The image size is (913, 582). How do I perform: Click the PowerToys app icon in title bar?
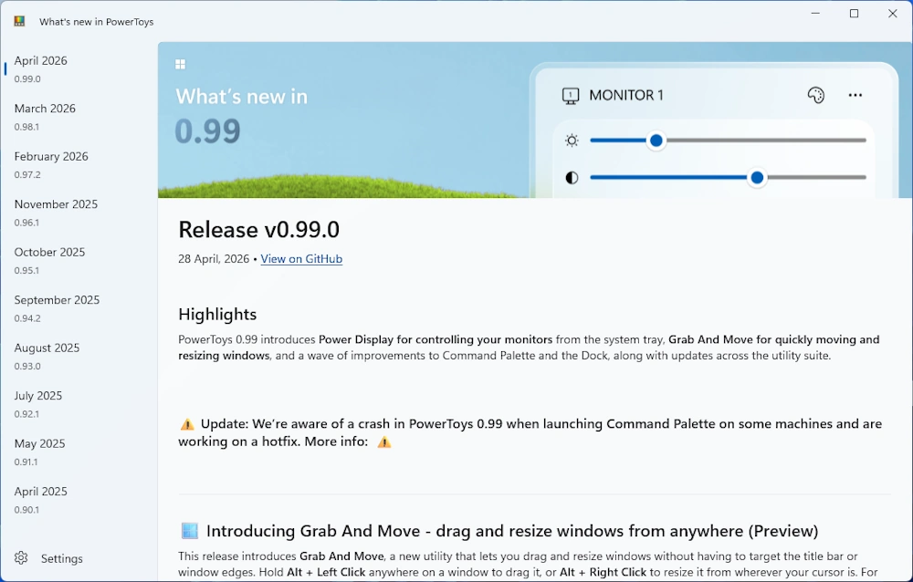click(19, 21)
